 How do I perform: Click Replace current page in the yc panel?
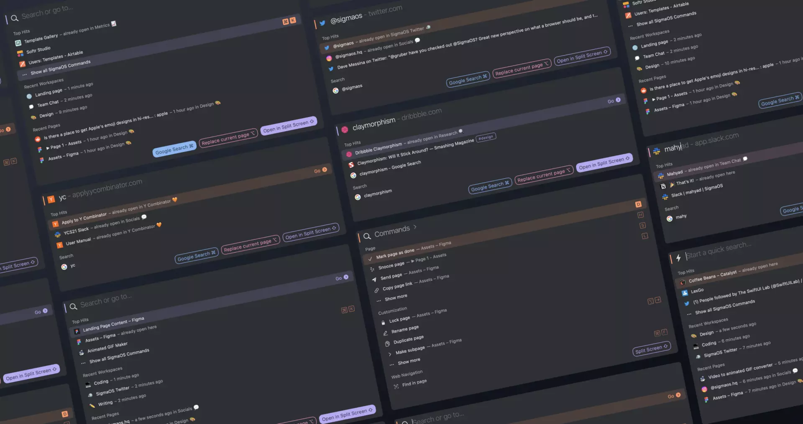click(250, 245)
